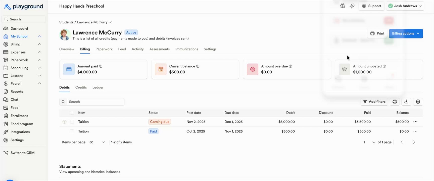Toggle the select-all checkbox in table header
The image size is (434, 181).
tap(72, 113)
